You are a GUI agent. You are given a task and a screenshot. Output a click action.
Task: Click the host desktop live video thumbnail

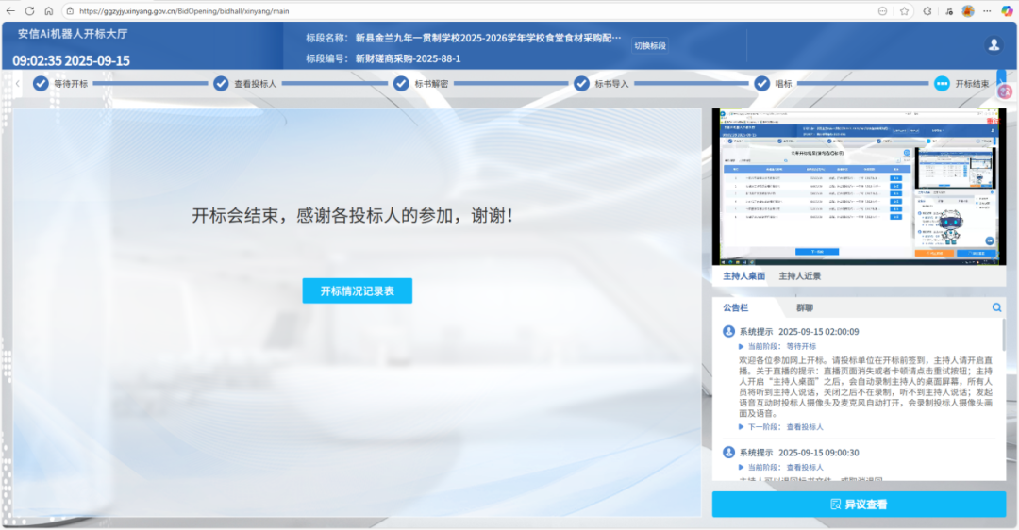coord(859,187)
